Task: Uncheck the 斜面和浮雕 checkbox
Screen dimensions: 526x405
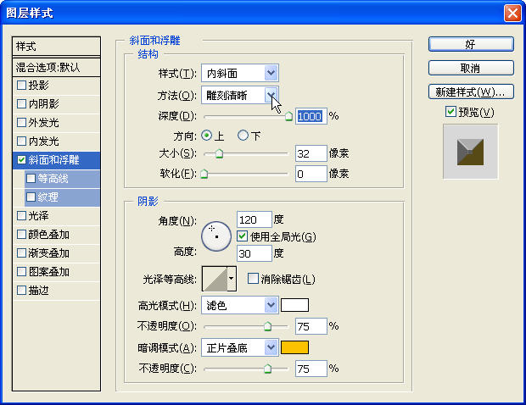Action: pos(21,160)
